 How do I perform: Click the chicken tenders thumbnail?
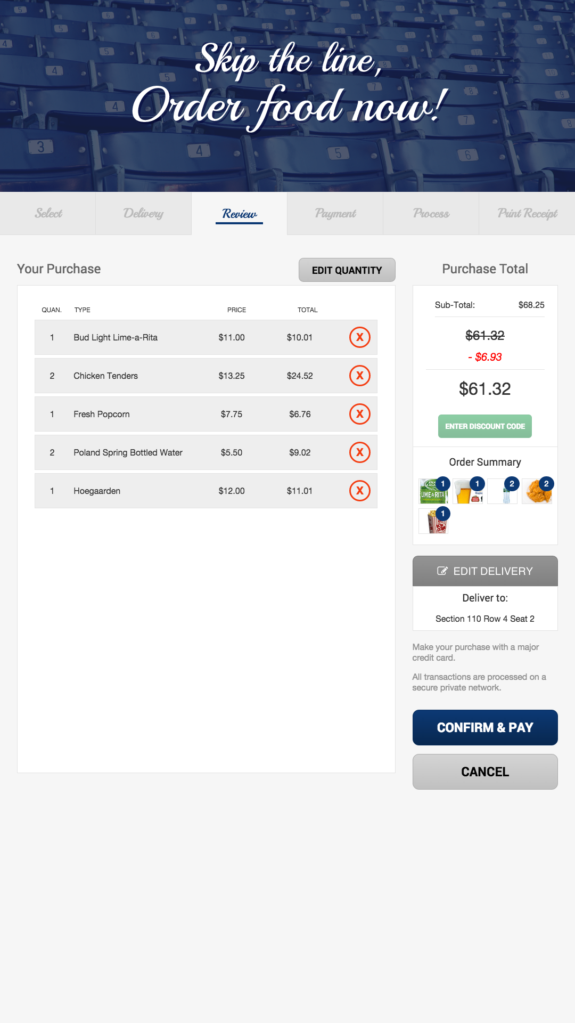coord(537,491)
